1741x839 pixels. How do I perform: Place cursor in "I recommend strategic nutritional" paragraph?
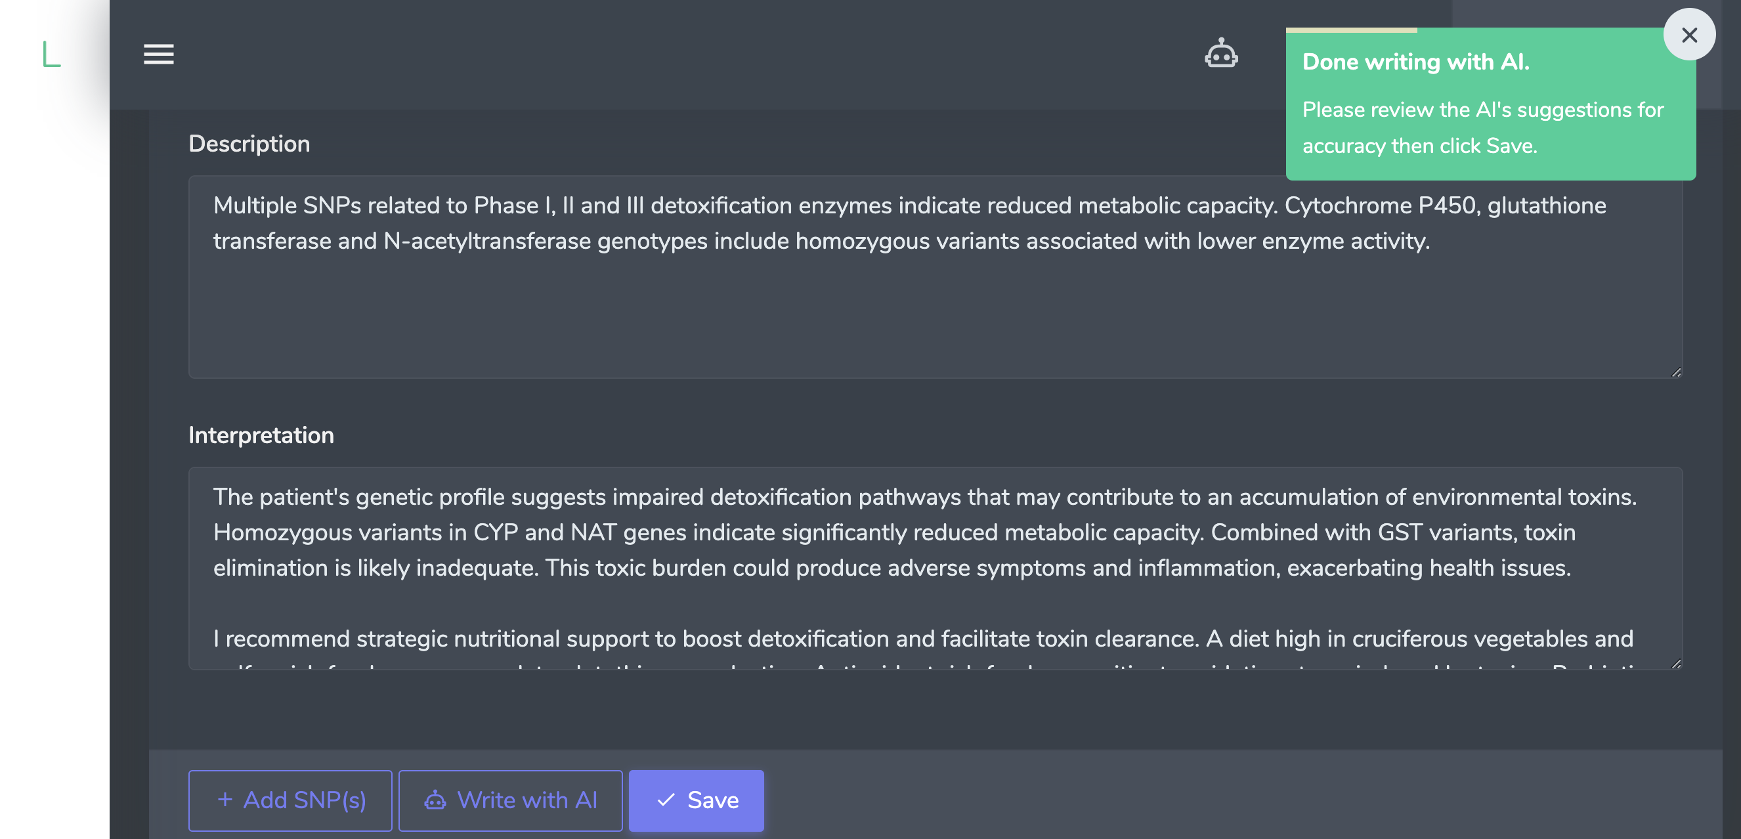[676, 639]
